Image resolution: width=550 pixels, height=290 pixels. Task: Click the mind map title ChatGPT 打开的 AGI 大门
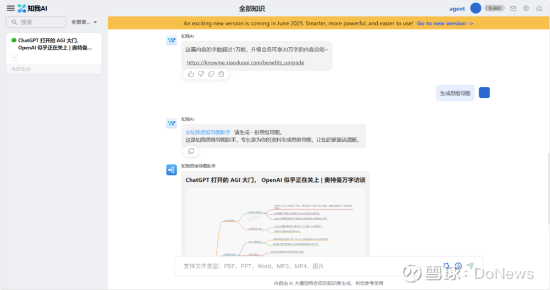pos(276,180)
